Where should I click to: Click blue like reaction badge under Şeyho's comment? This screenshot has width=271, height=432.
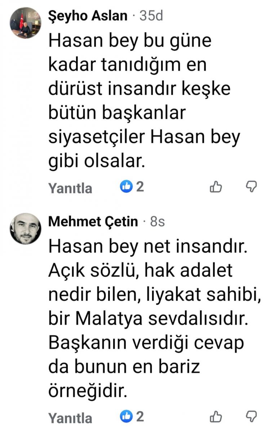(x=126, y=186)
